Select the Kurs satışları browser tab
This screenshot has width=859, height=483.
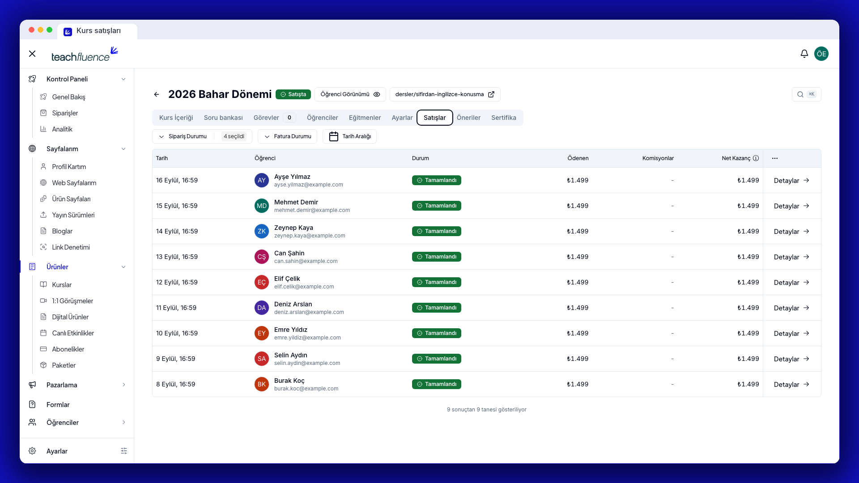pyautogui.click(x=98, y=31)
